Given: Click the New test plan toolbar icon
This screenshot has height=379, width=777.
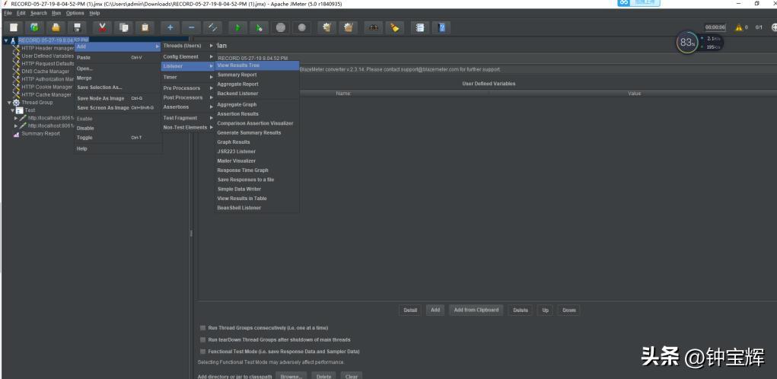Looking at the screenshot, I should [x=14, y=27].
